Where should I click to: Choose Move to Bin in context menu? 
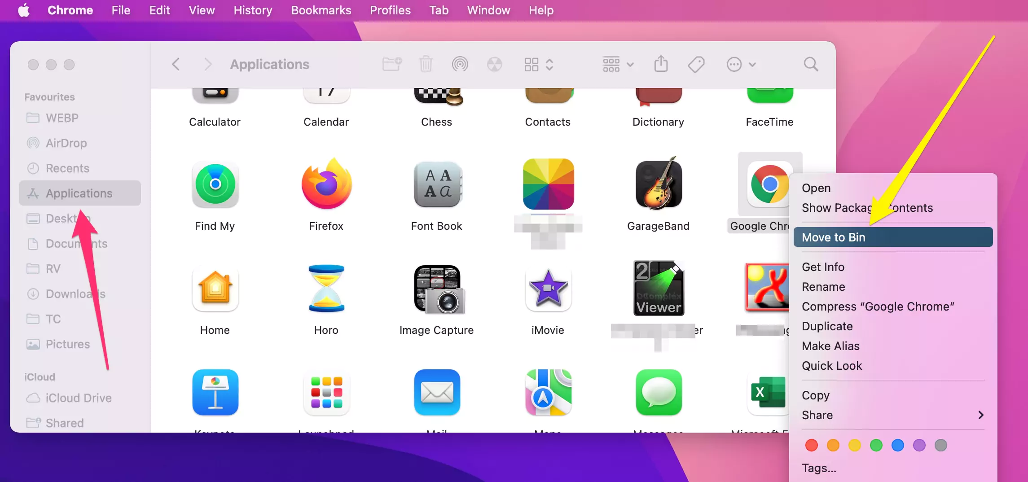[x=893, y=237]
